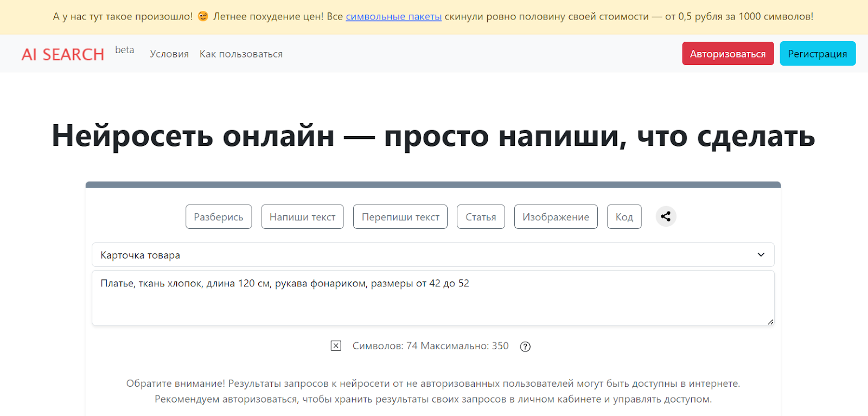Screen dimensions: 868x416
Task: Open the question mark help icon
Action: (x=525, y=347)
